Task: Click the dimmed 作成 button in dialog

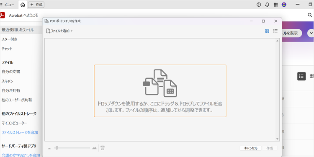Action: point(270,148)
